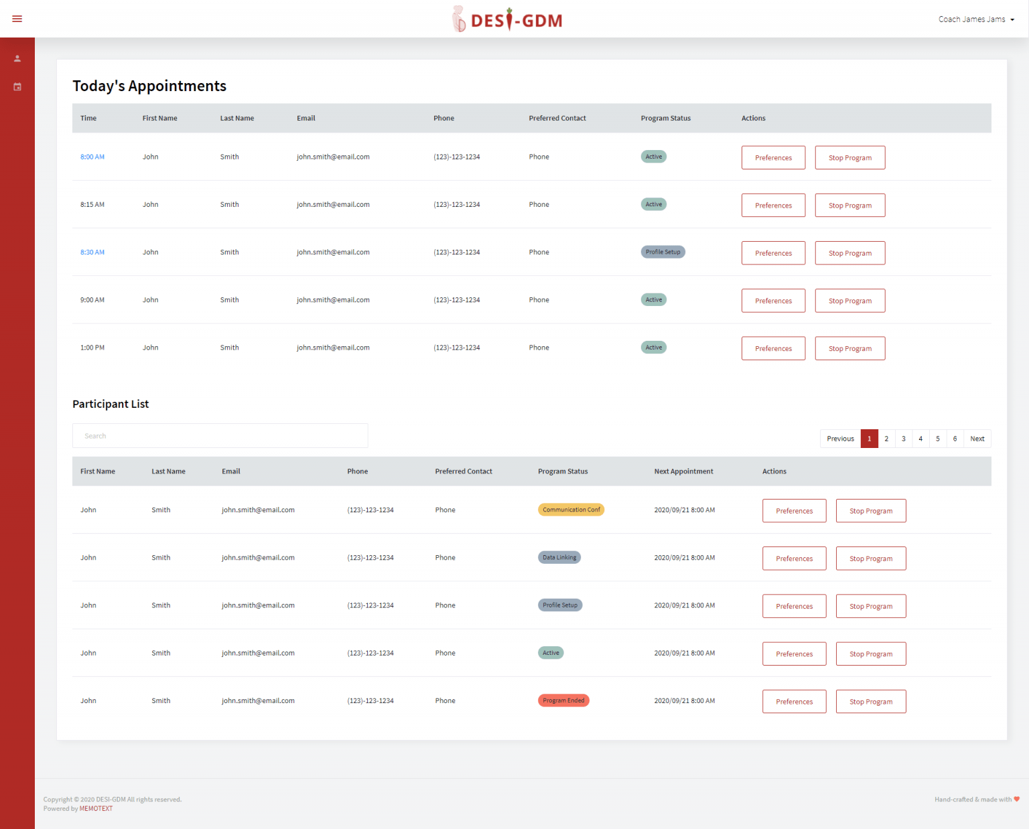
Task: Open the MEMOTEXT link in footer
Action: pos(96,809)
